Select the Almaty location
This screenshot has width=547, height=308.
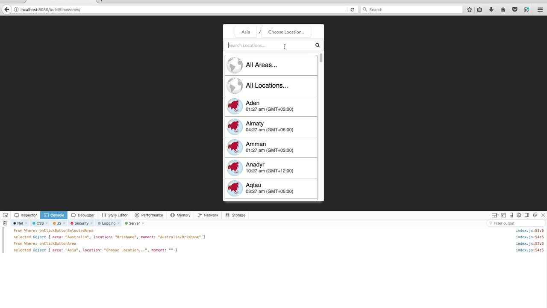(x=271, y=127)
